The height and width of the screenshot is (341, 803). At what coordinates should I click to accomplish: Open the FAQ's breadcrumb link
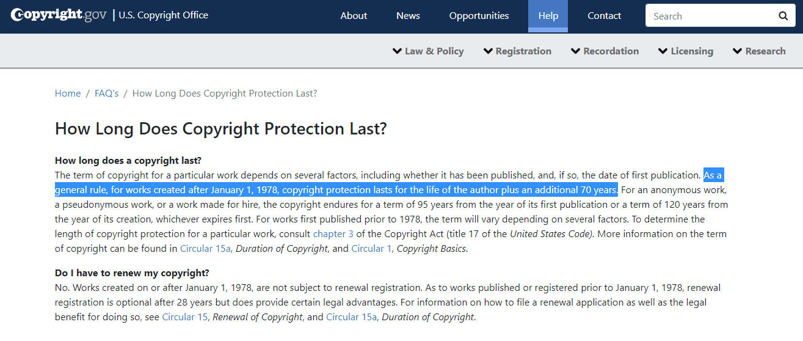pyautogui.click(x=106, y=94)
